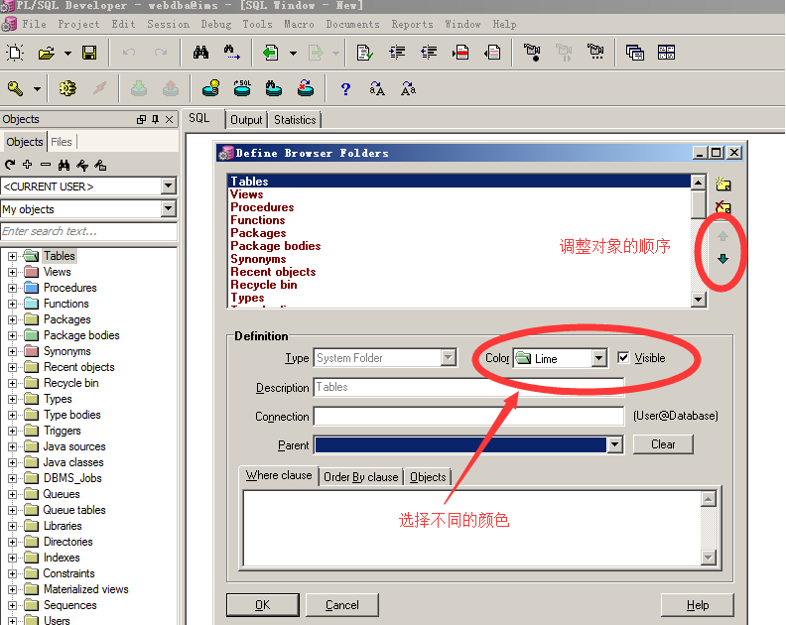The height and width of the screenshot is (625, 786).
Task: Click the Clear button next to Parent
Action: click(x=663, y=444)
